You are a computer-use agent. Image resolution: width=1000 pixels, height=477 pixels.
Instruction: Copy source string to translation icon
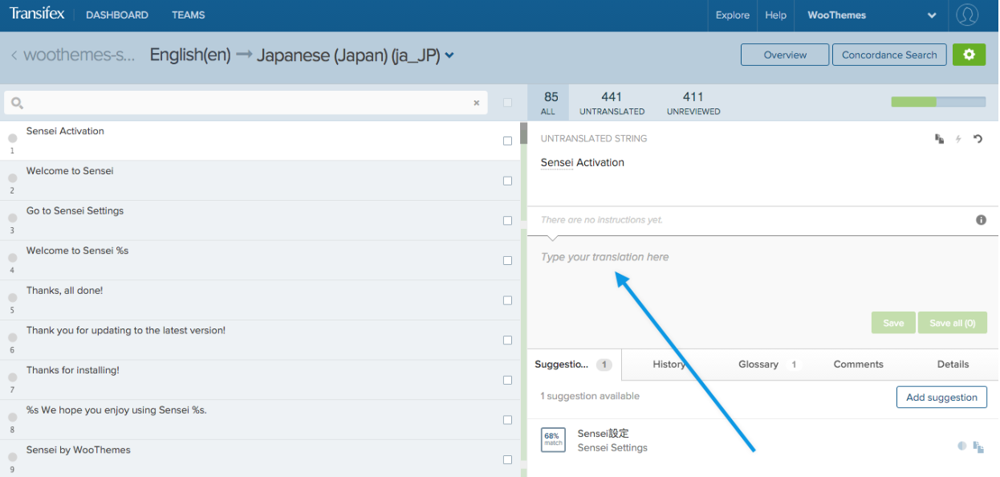click(x=939, y=139)
